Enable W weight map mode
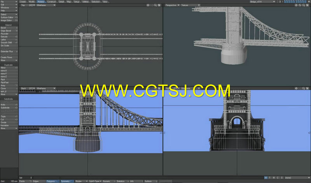Screen dimensions: 311x183 click(x=266, y=178)
